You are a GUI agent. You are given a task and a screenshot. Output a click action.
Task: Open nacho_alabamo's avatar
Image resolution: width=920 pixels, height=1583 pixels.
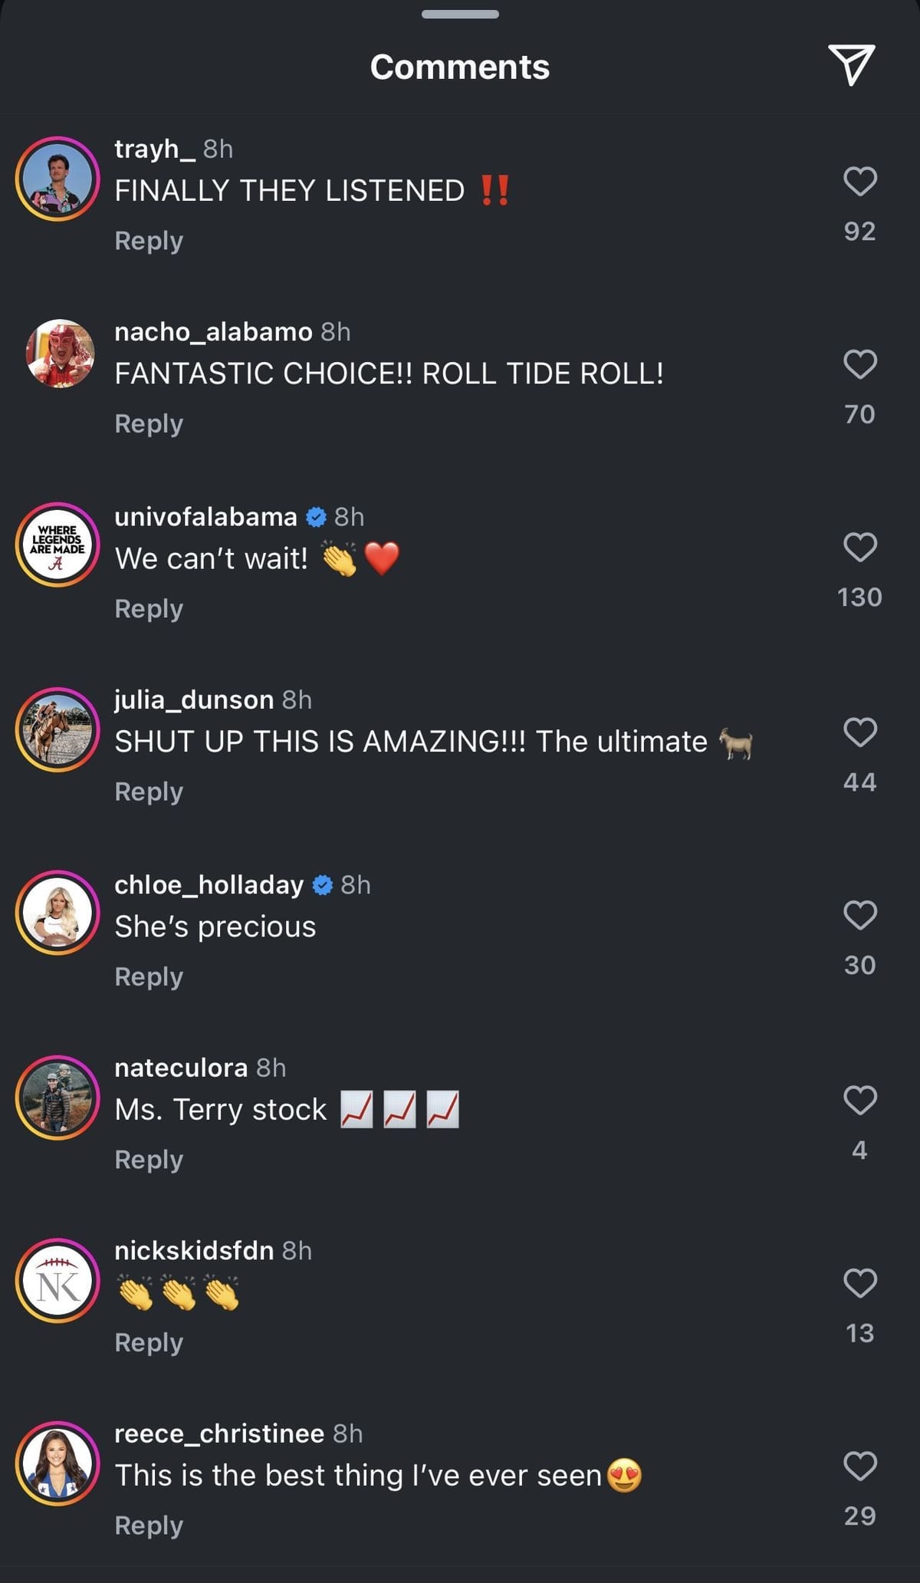(59, 354)
